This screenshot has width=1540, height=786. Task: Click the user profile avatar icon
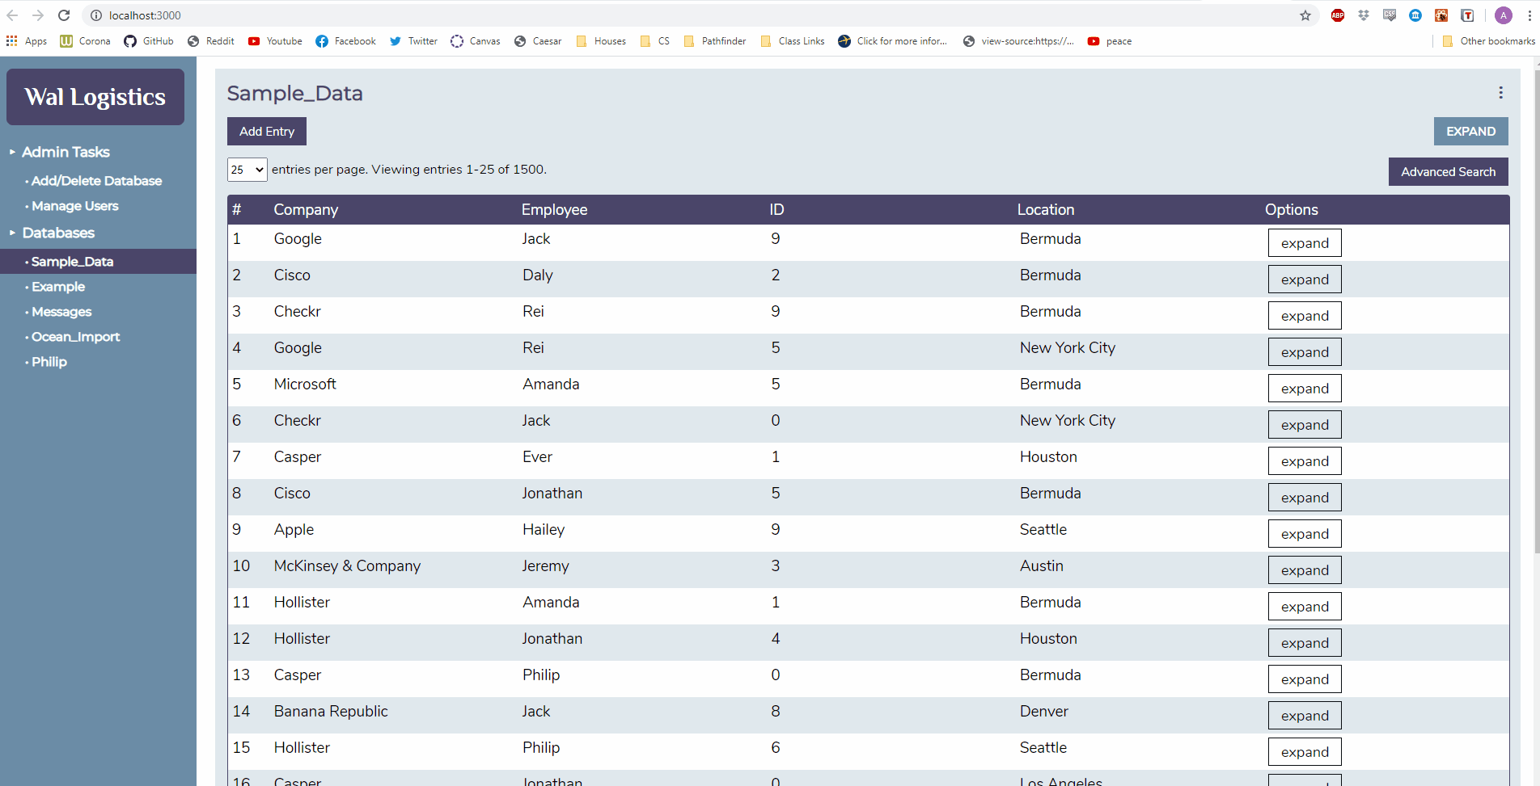[x=1504, y=15]
